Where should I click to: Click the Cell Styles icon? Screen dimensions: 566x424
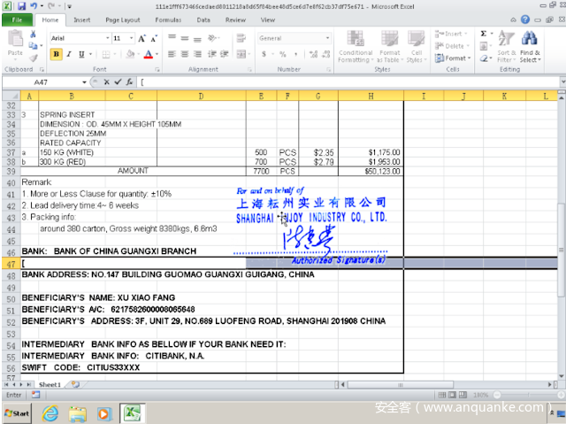(416, 48)
